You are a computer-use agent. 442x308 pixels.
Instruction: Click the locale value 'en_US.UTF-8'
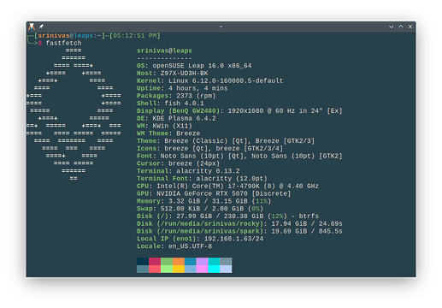[x=190, y=246]
